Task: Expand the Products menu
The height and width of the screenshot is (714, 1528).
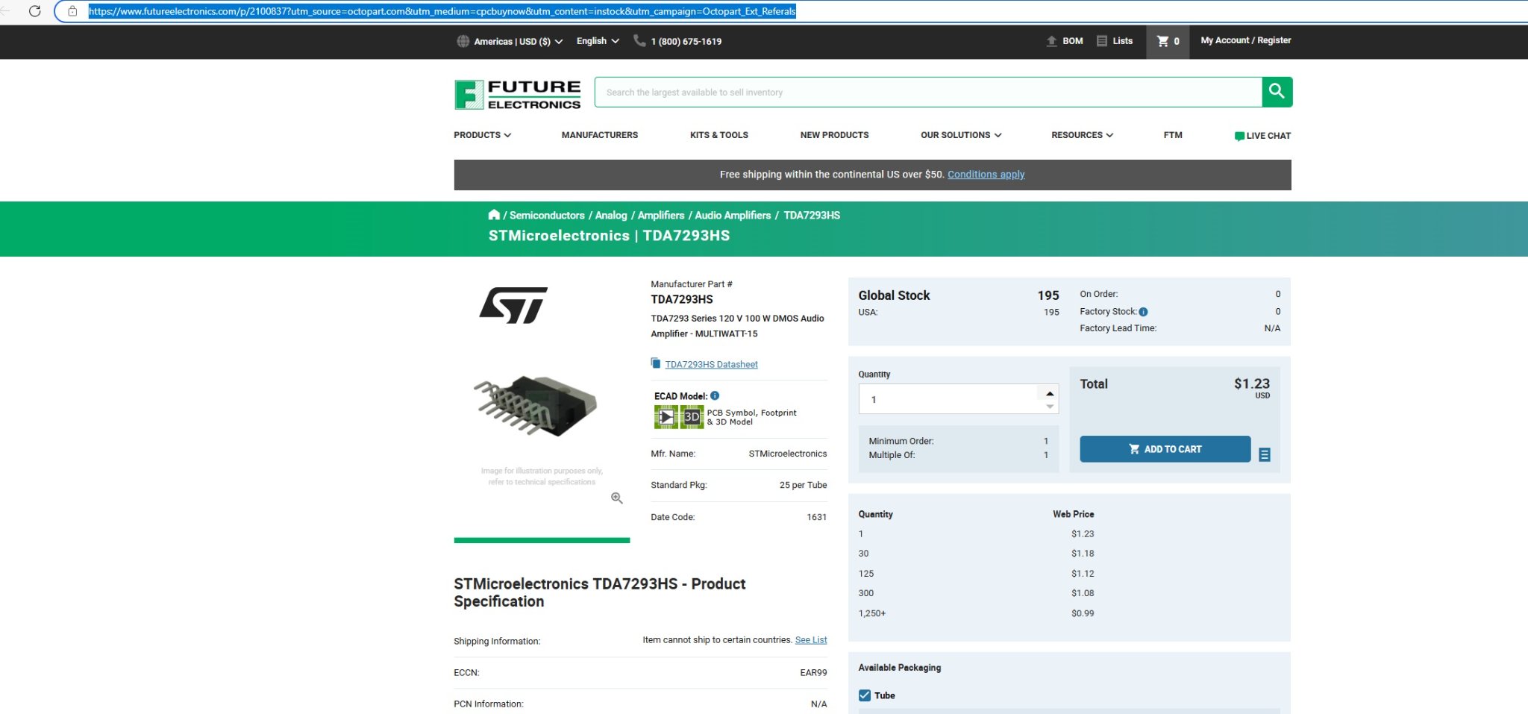Action: 482,135
